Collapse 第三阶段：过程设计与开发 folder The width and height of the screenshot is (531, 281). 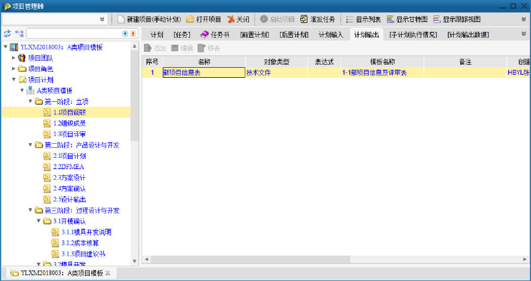click(31, 210)
